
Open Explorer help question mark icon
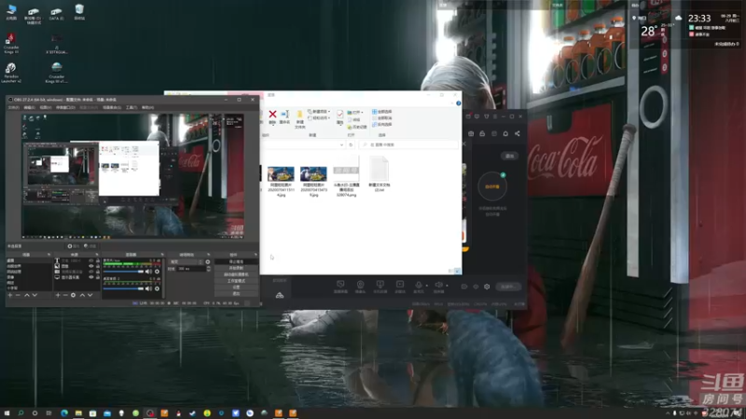[459, 103]
